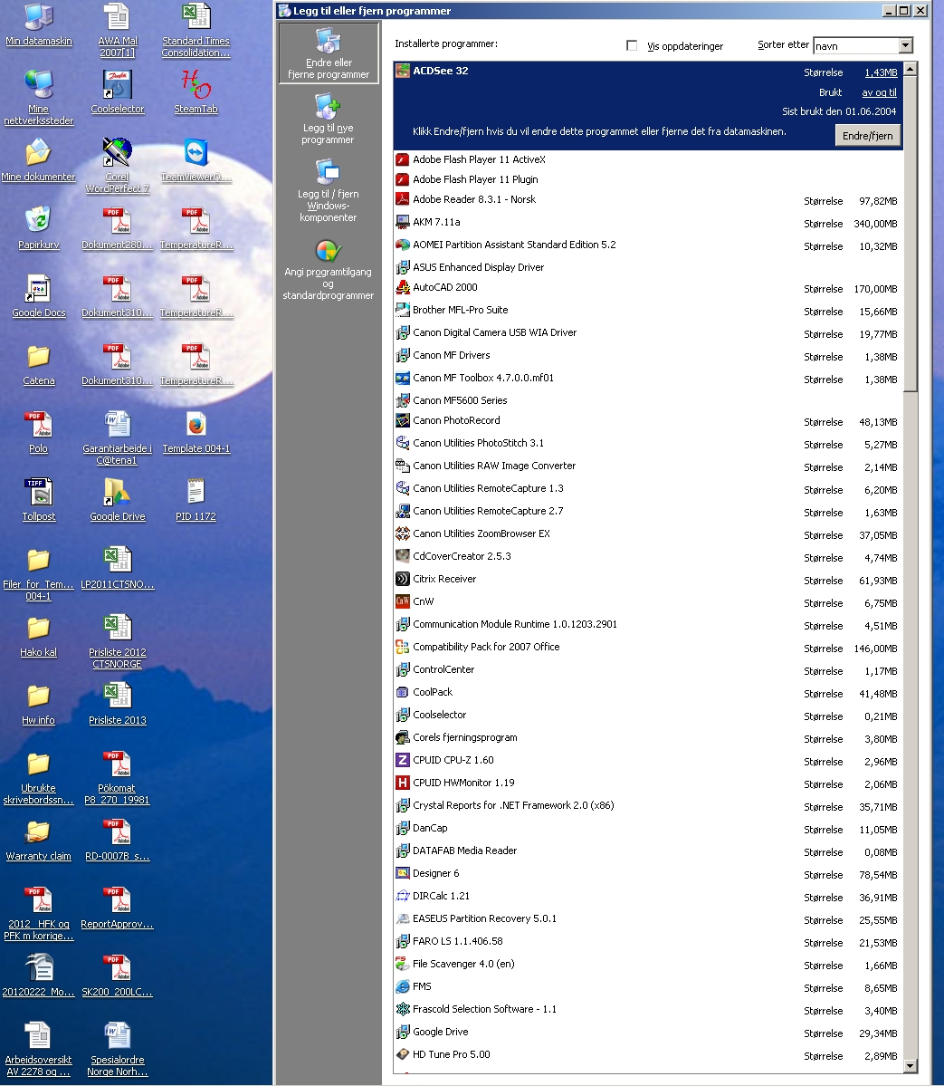Select HD Tune Pro 5.00 entry
This screenshot has width=944, height=1086.
click(x=648, y=1055)
